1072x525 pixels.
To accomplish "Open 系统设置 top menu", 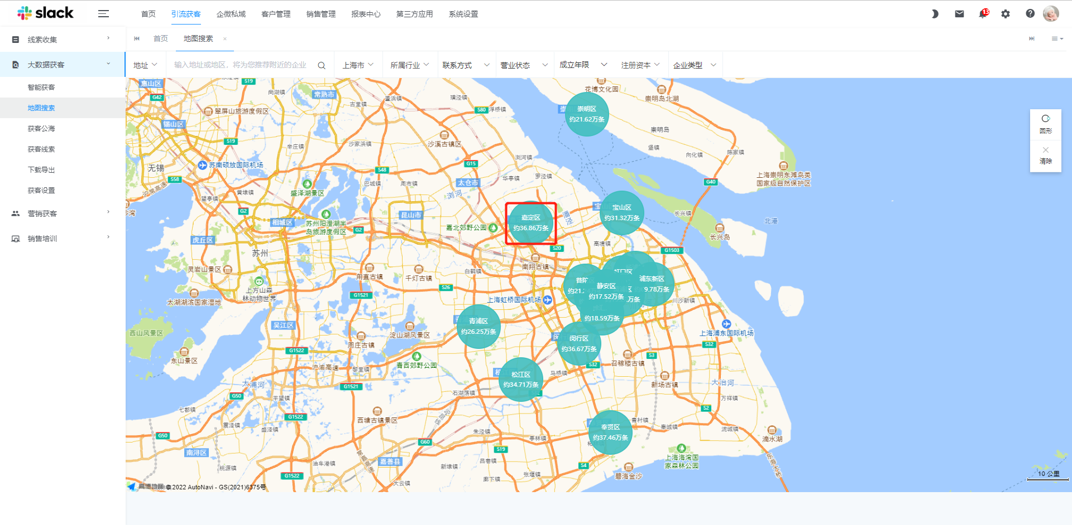I will click(463, 14).
